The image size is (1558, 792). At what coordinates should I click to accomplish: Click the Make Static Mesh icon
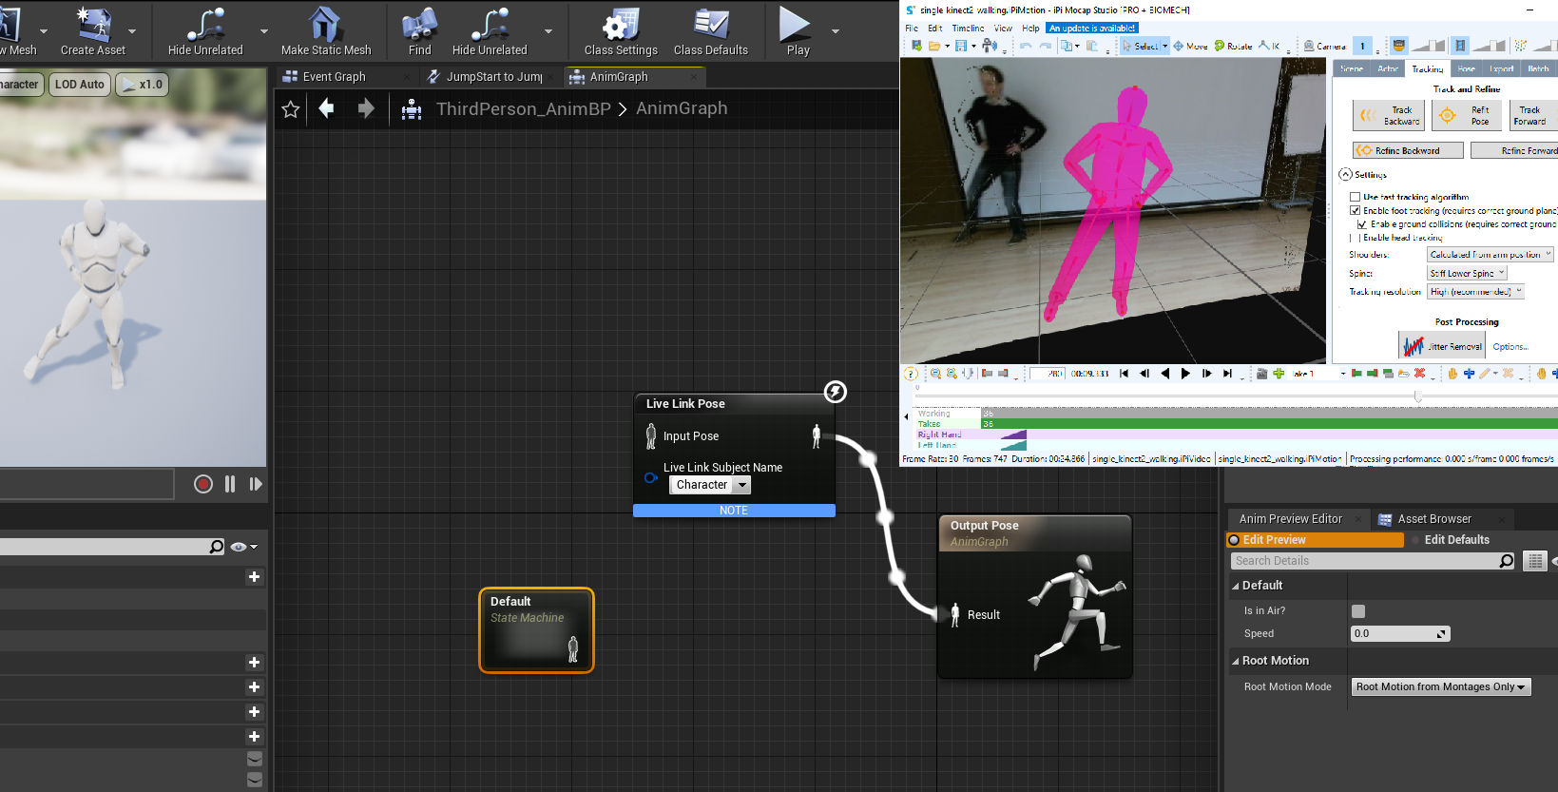325,26
